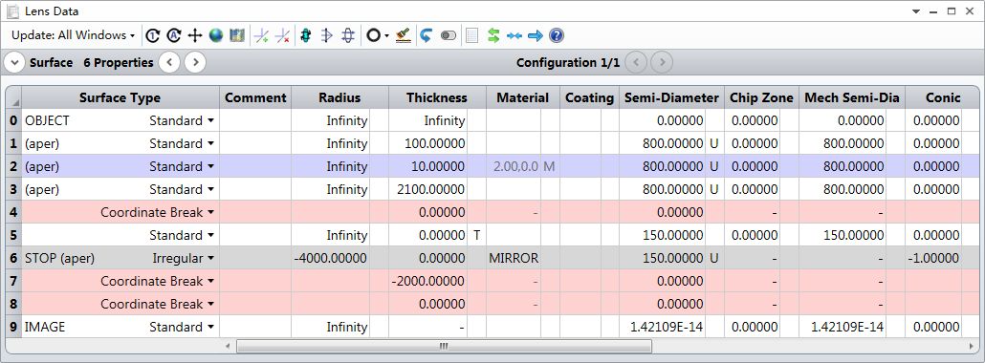Toggle the gray switch in toolbar
The image size is (985, 363).
(448, 35)
